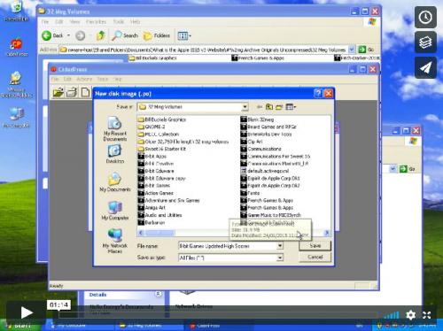The image size is (443, 331).
Task: Adjust volume using the volume bars
Action: click(x=391, y=315)
